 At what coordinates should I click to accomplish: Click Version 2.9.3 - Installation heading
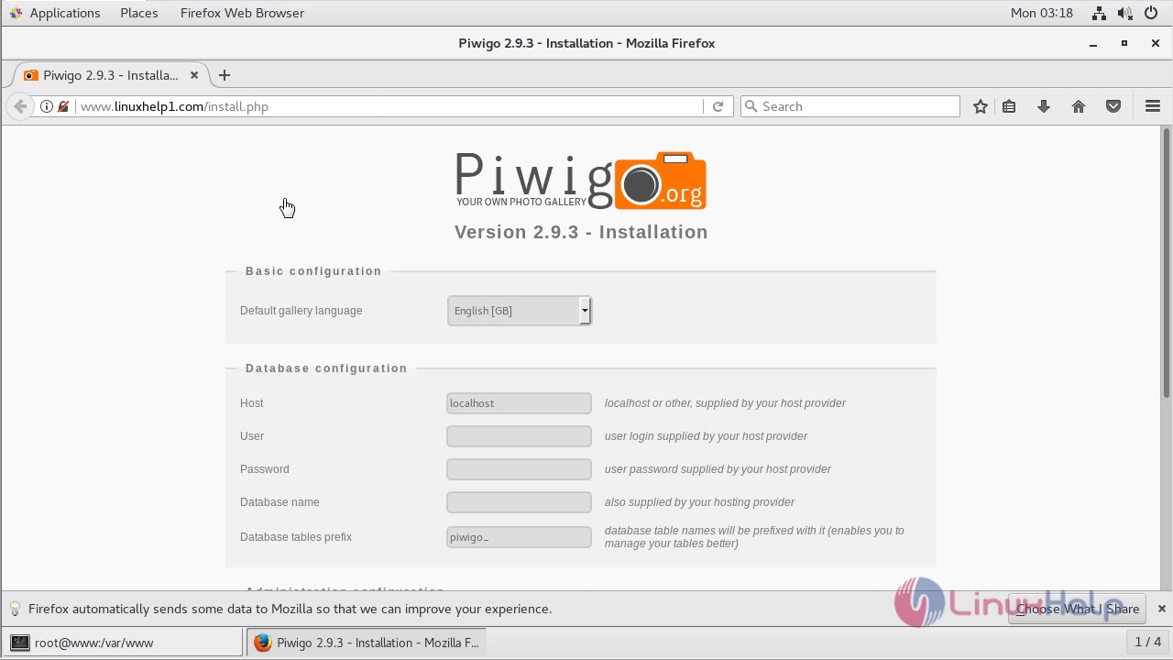click(x=581, y=232)
